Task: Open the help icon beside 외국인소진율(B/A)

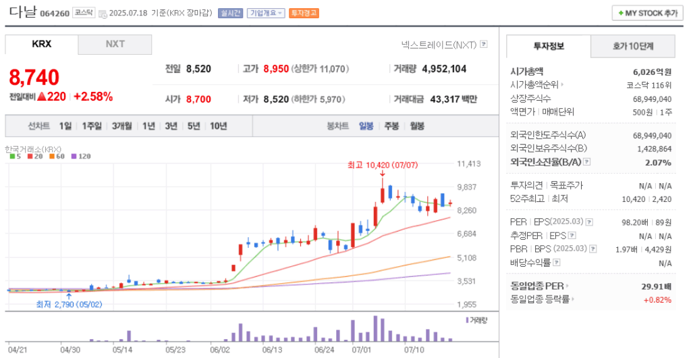Action: click(586, 162)
